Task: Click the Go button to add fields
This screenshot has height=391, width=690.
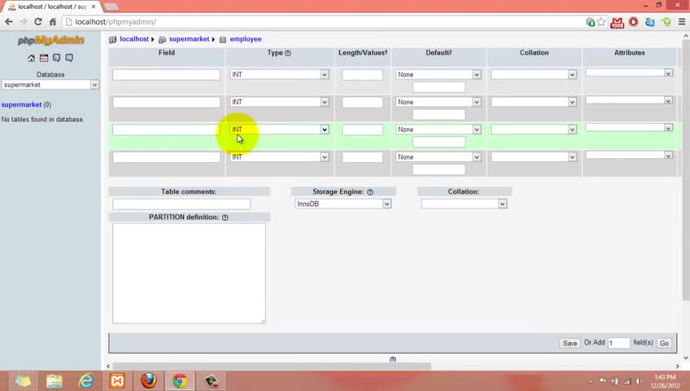Action: [x=664, y=343]
